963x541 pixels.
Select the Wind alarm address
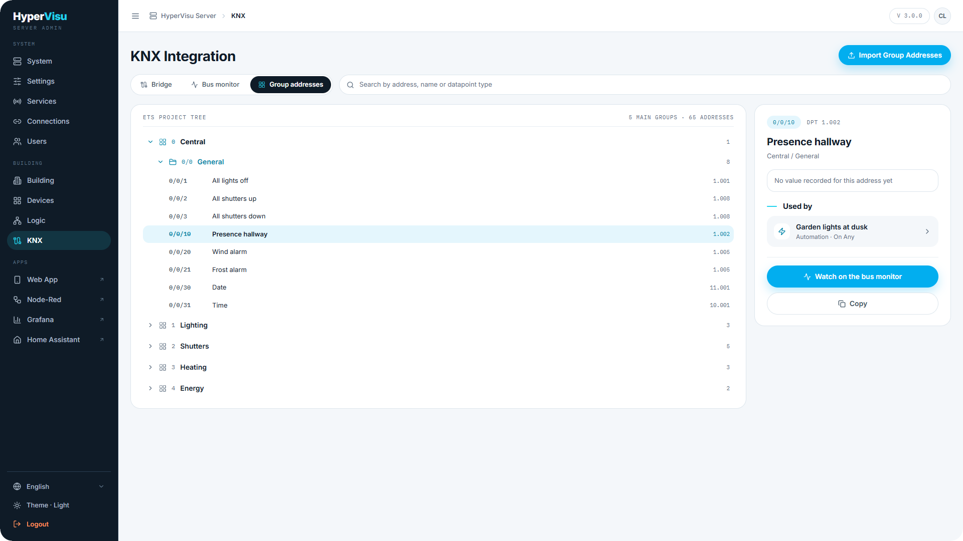[x=438, y=252]
